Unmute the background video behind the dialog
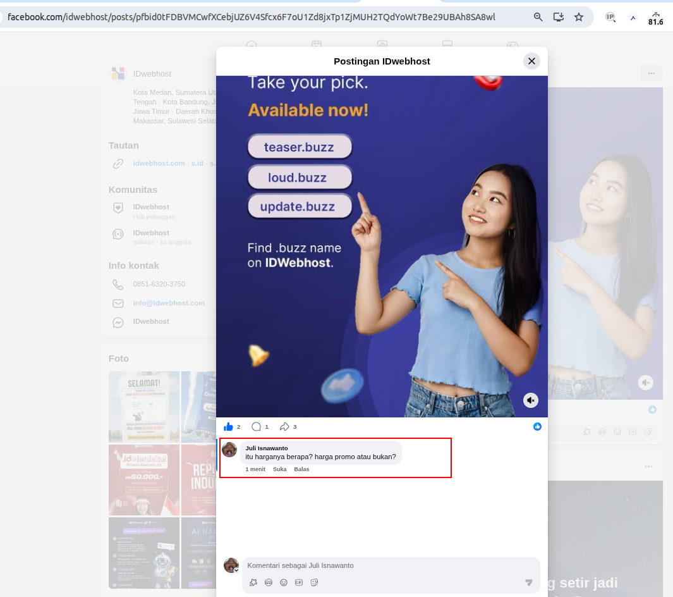 pos(646,382)
